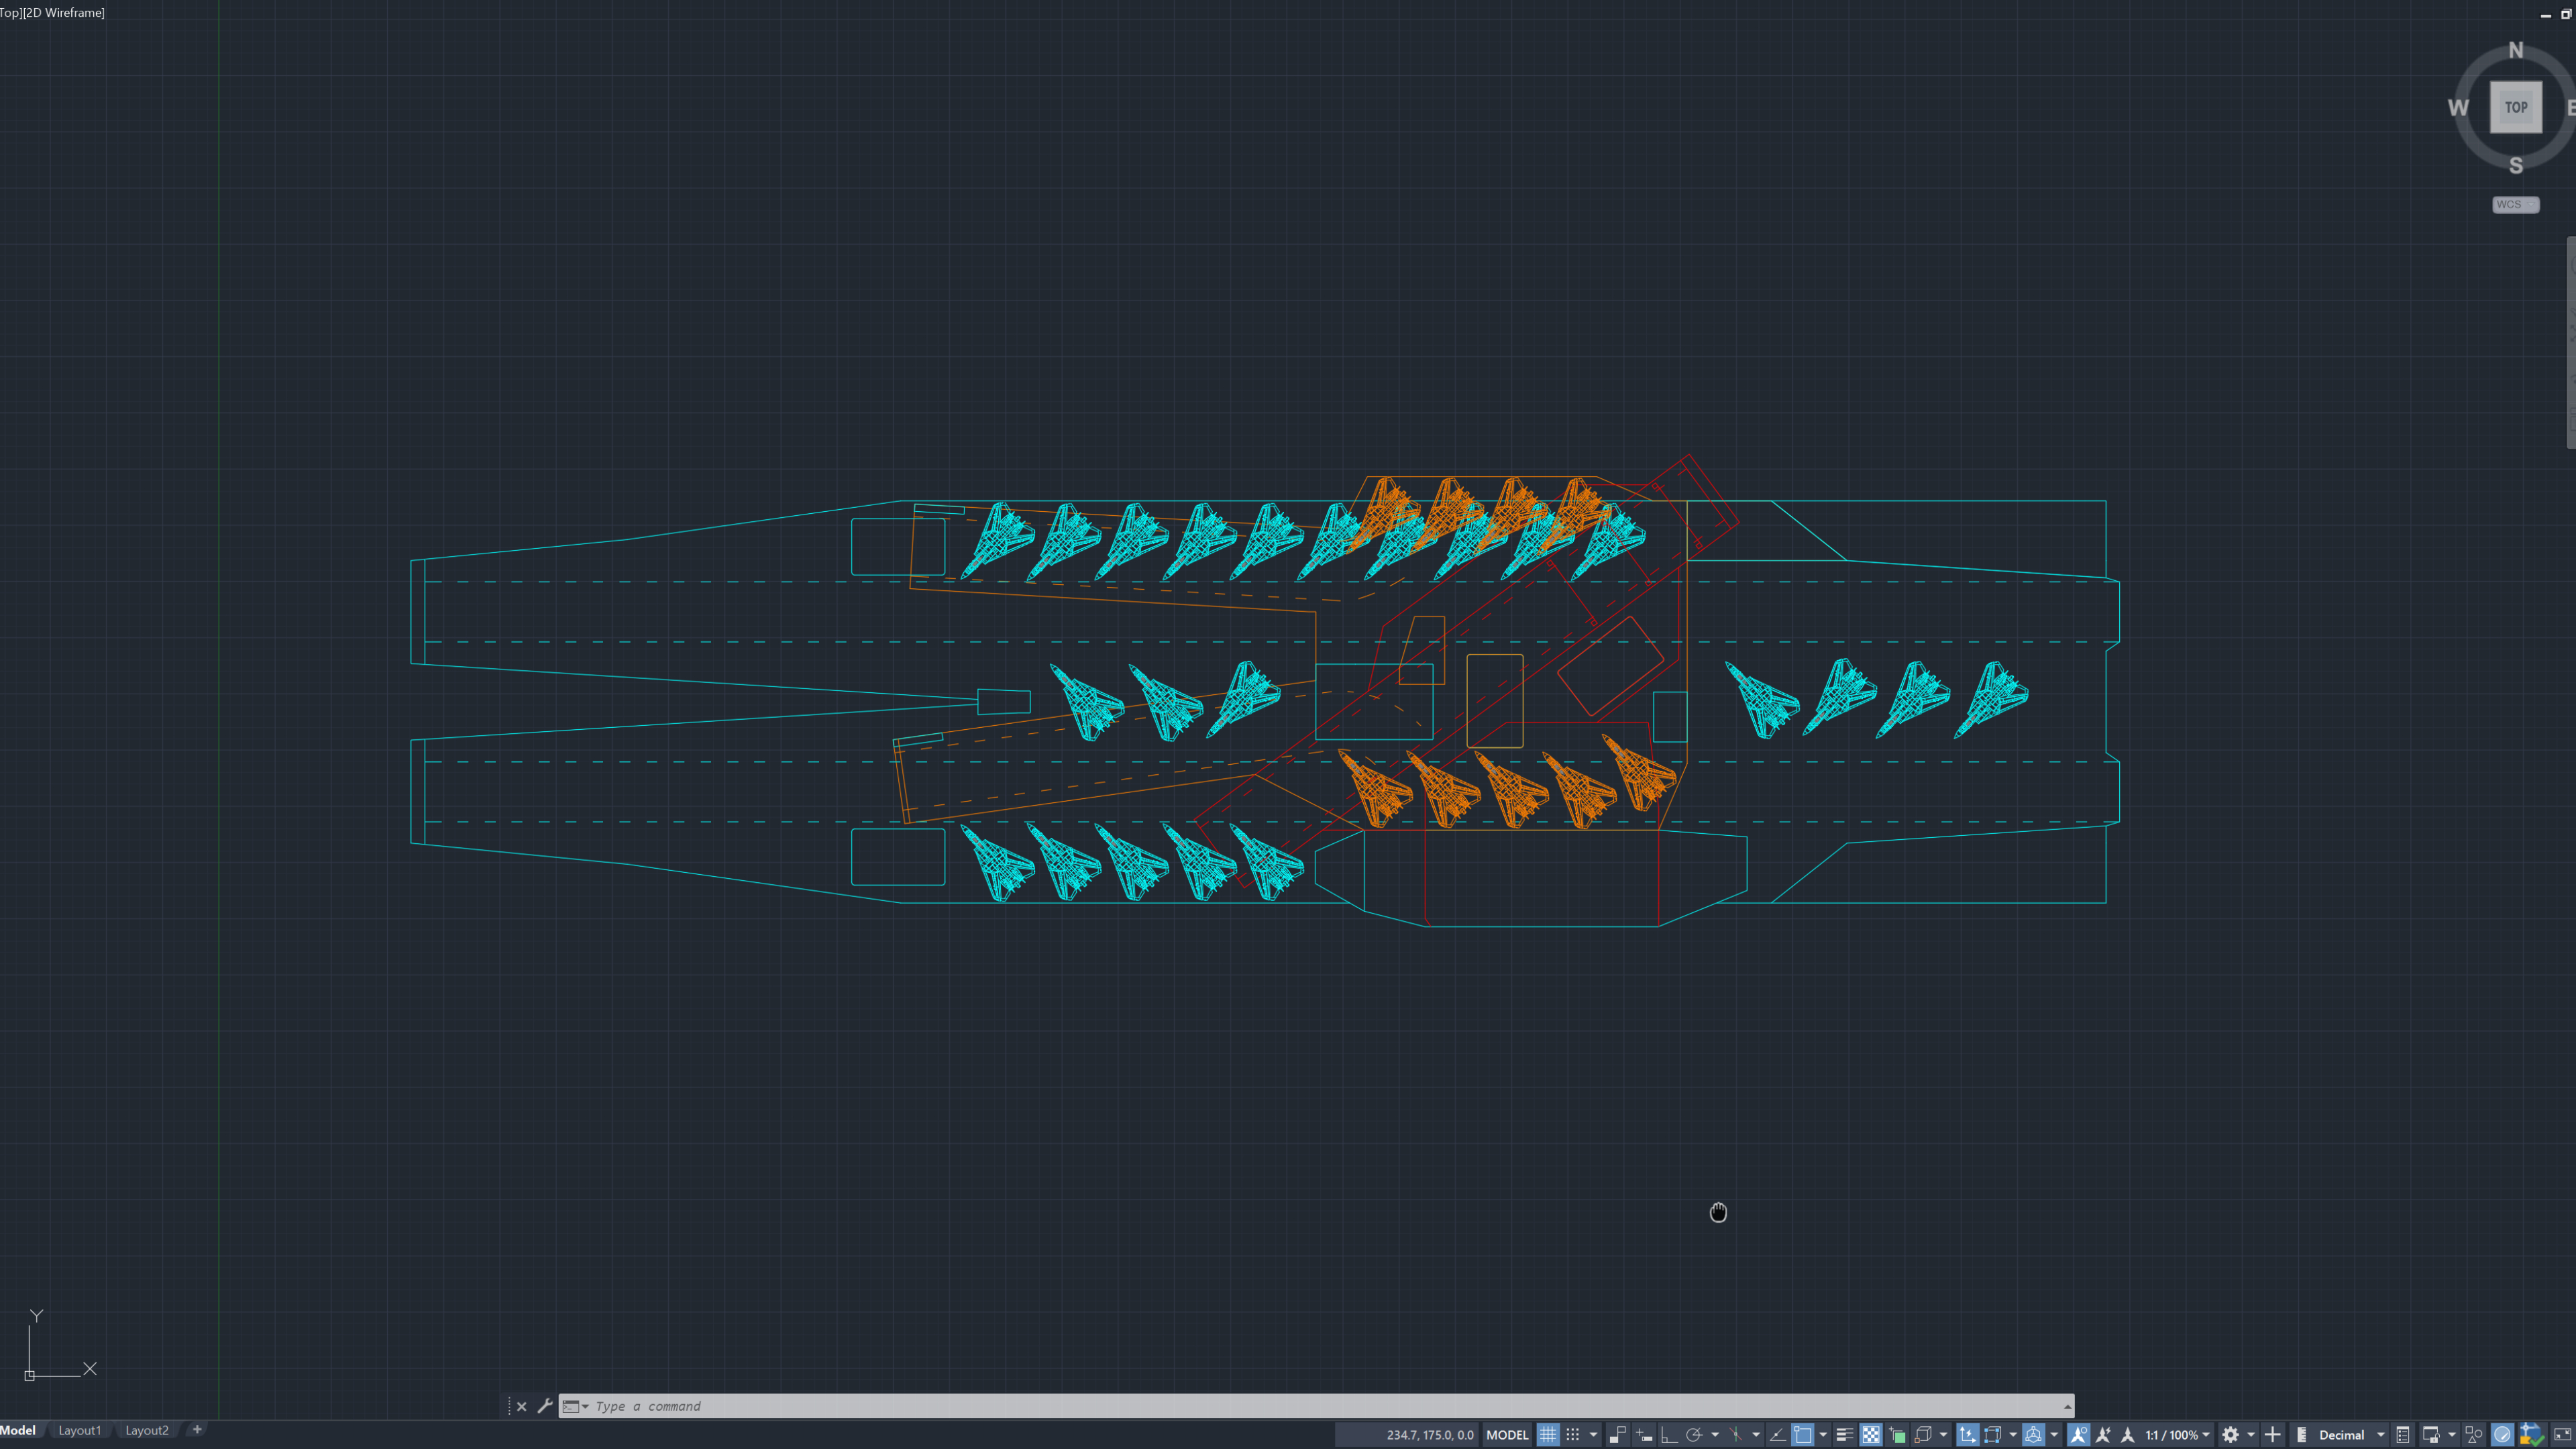
Task: Toggle snap mode dots icon
Action: 1573,1434
